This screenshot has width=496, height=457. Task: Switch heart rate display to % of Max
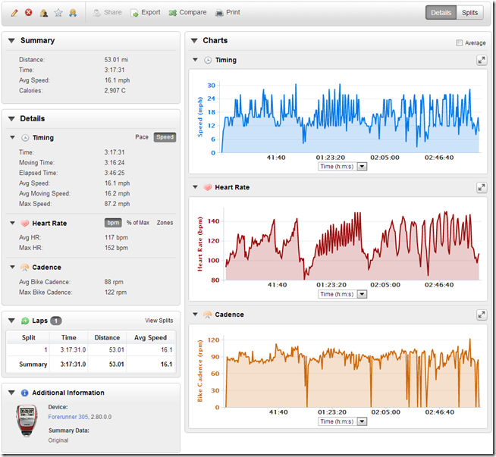(137, 223)
